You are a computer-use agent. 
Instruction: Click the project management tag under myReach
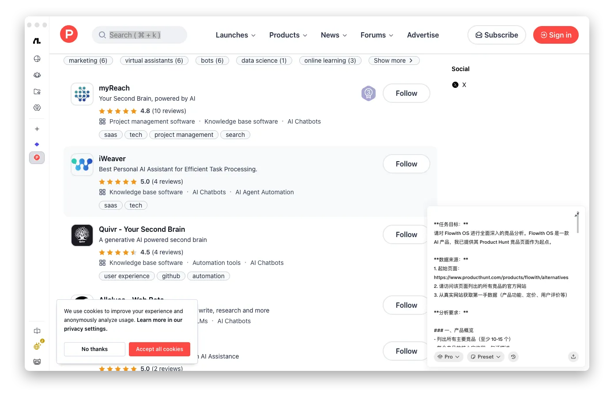click(184, 135)
